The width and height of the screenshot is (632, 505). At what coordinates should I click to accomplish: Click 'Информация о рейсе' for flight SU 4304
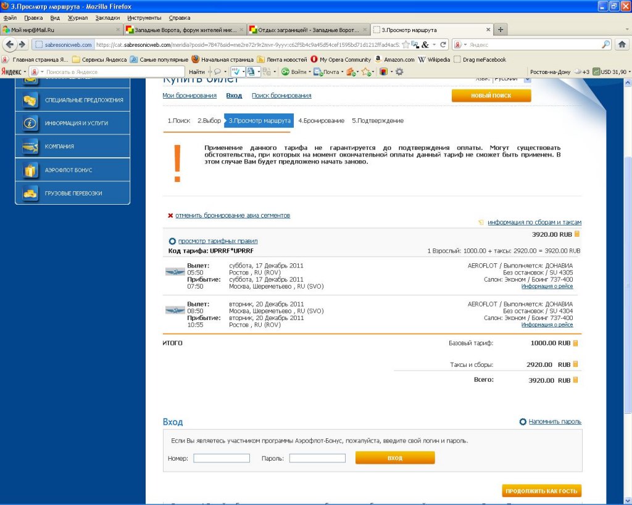[x=547, y=324]
